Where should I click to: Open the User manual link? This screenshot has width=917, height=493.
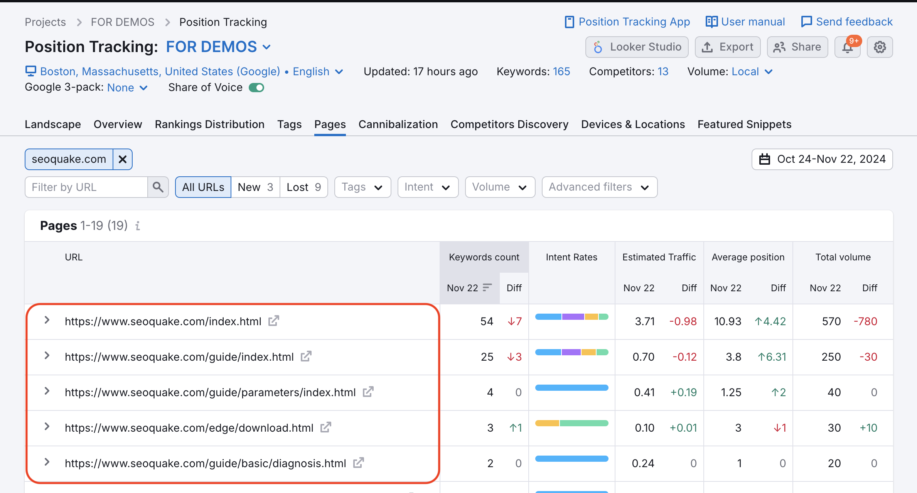click(745, 22)
